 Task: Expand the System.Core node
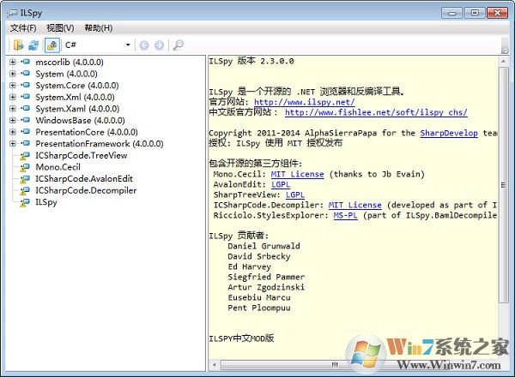(x=13, y=85)
